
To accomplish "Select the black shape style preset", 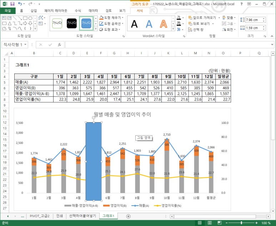I will pyautogui.click(x=72, y=24).
